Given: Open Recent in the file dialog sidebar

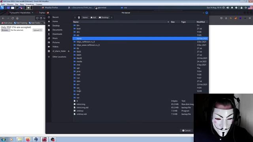Looking at the screenshot, I should click(x=55, y=17).
